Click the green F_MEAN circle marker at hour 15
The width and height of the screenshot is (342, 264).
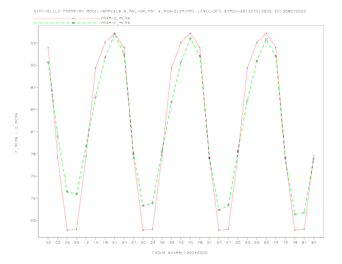95,97
